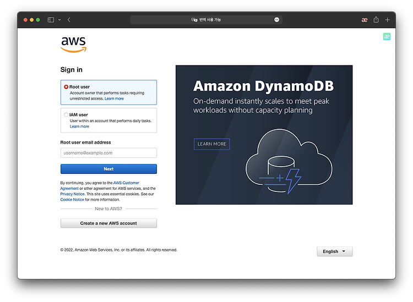Screen dimensions: 413x302
Task: Minimize window with yellow button
Action: tap(31, 20)
